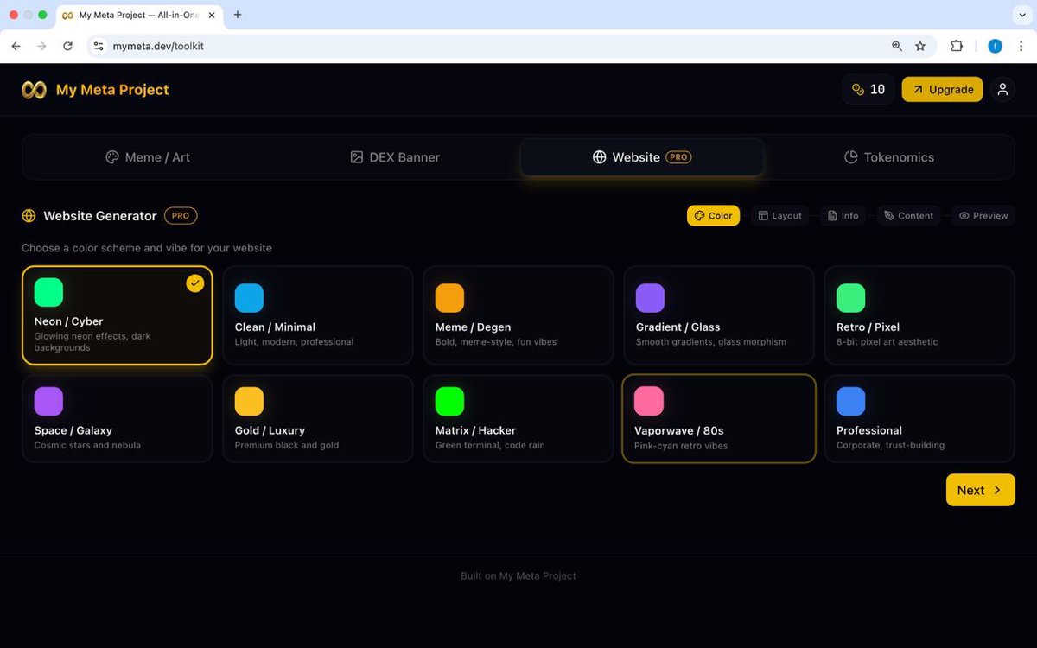Click the green Retro / Pixel swatch
1037x648 pixels.
850,298
